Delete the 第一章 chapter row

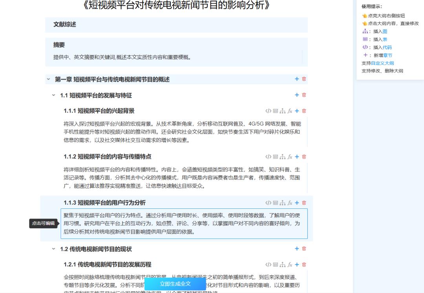coord(304,79)
